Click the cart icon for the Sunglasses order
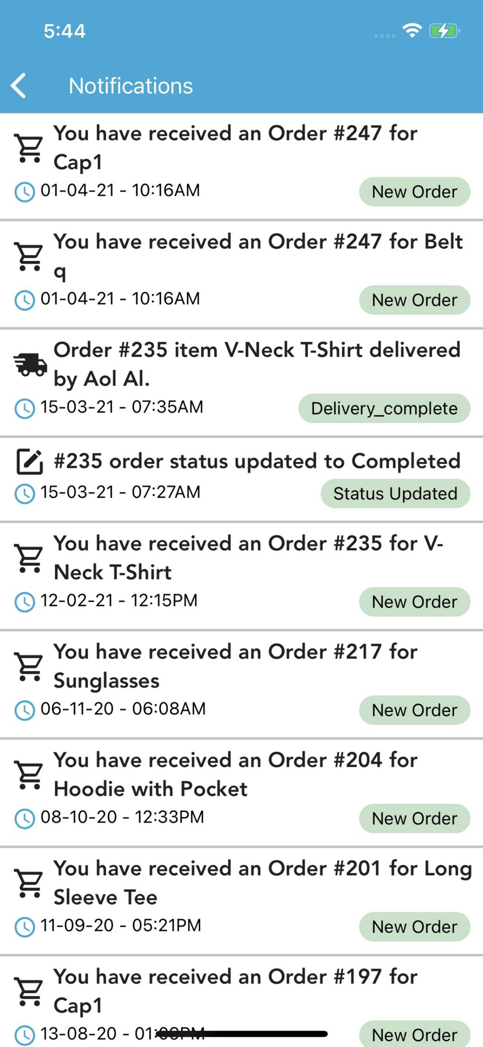This screenshot has width=483, height=1047. click(x=29, y=667)
